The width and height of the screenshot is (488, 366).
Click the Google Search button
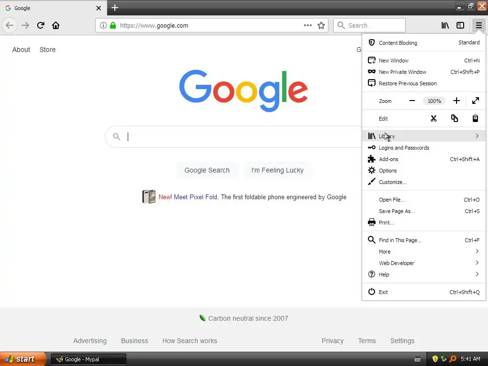tap(207, 170)
